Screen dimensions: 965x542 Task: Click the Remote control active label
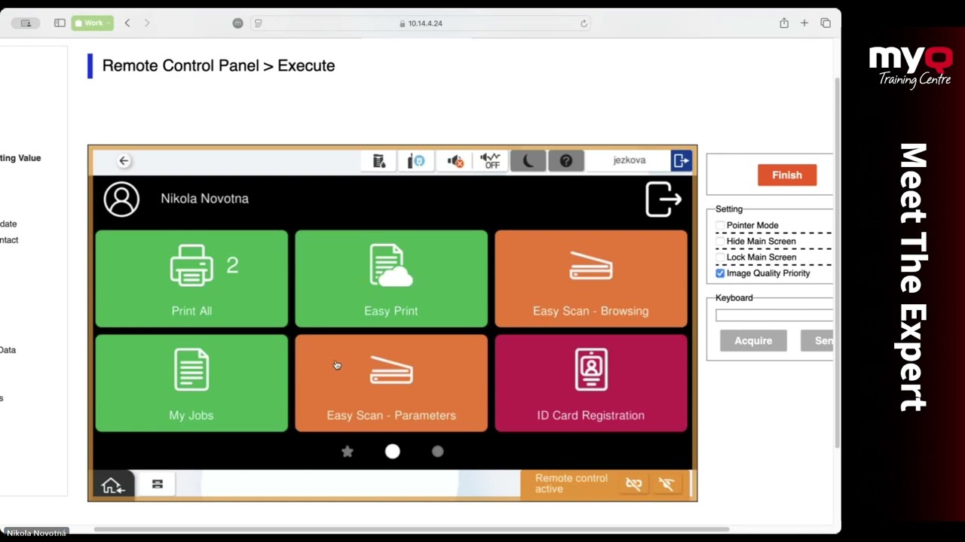(571, 483)
